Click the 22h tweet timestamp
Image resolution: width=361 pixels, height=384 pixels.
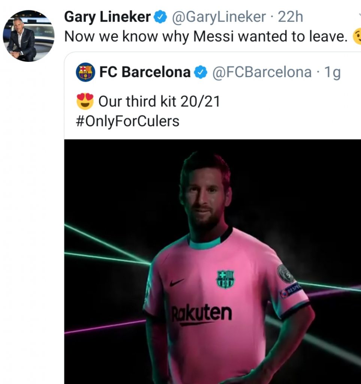[x=291, y=17]
